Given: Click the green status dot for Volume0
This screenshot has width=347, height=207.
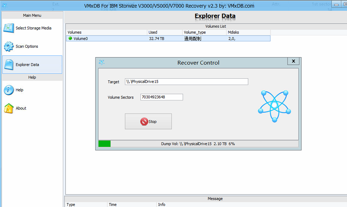Looking at the screenshot, I should [x=70, y=38].
